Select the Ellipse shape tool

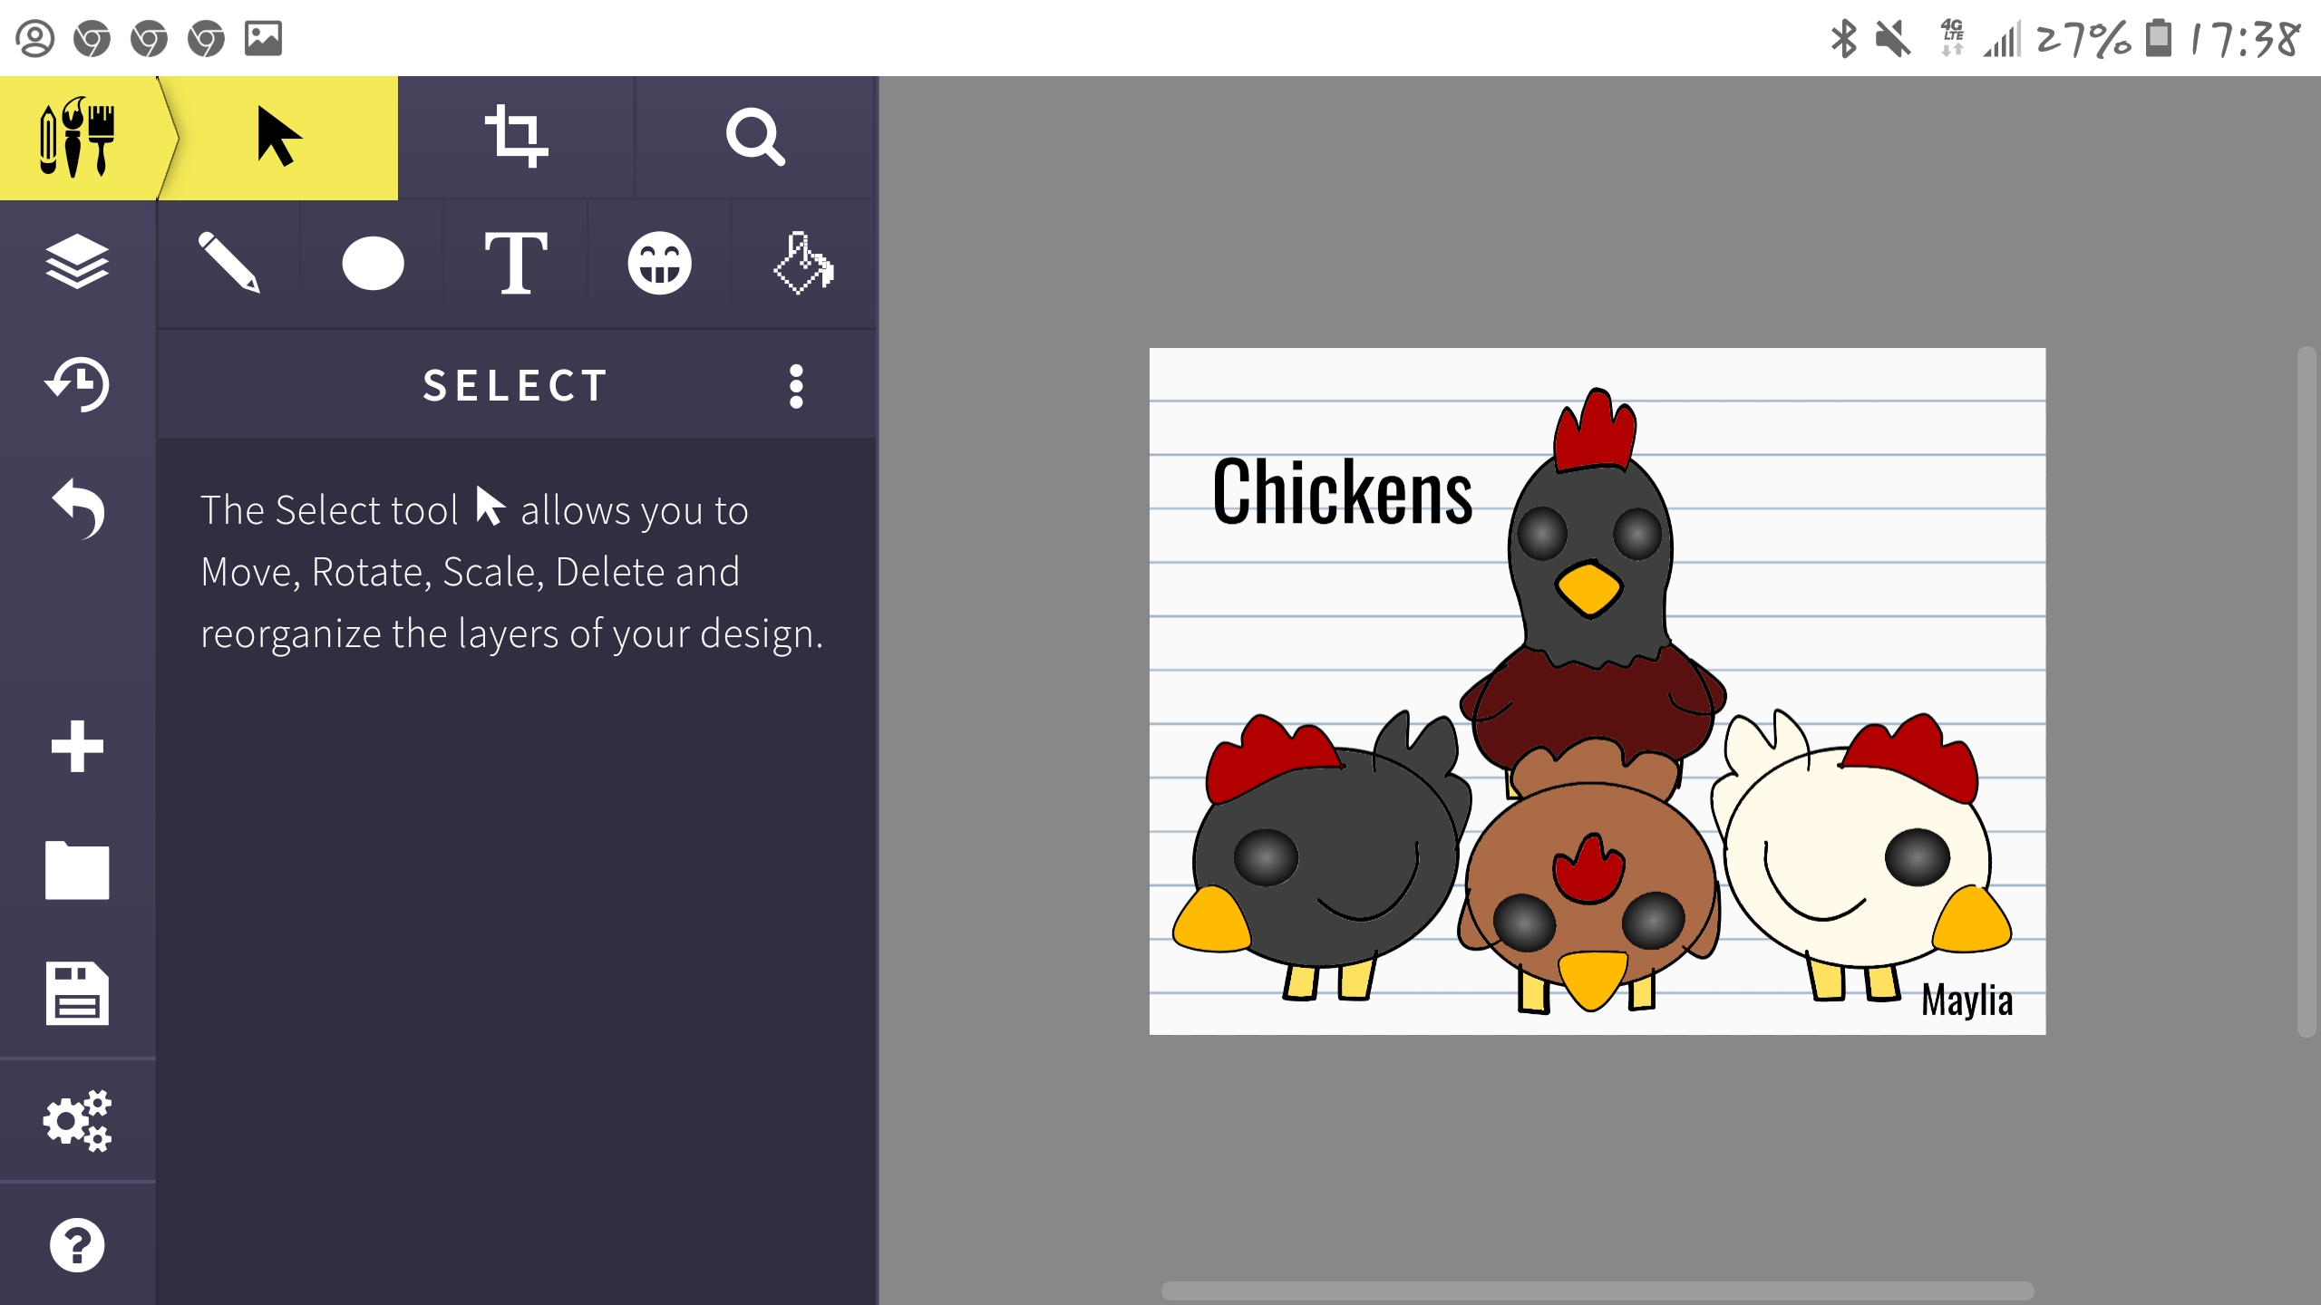(x=373, y=263)
